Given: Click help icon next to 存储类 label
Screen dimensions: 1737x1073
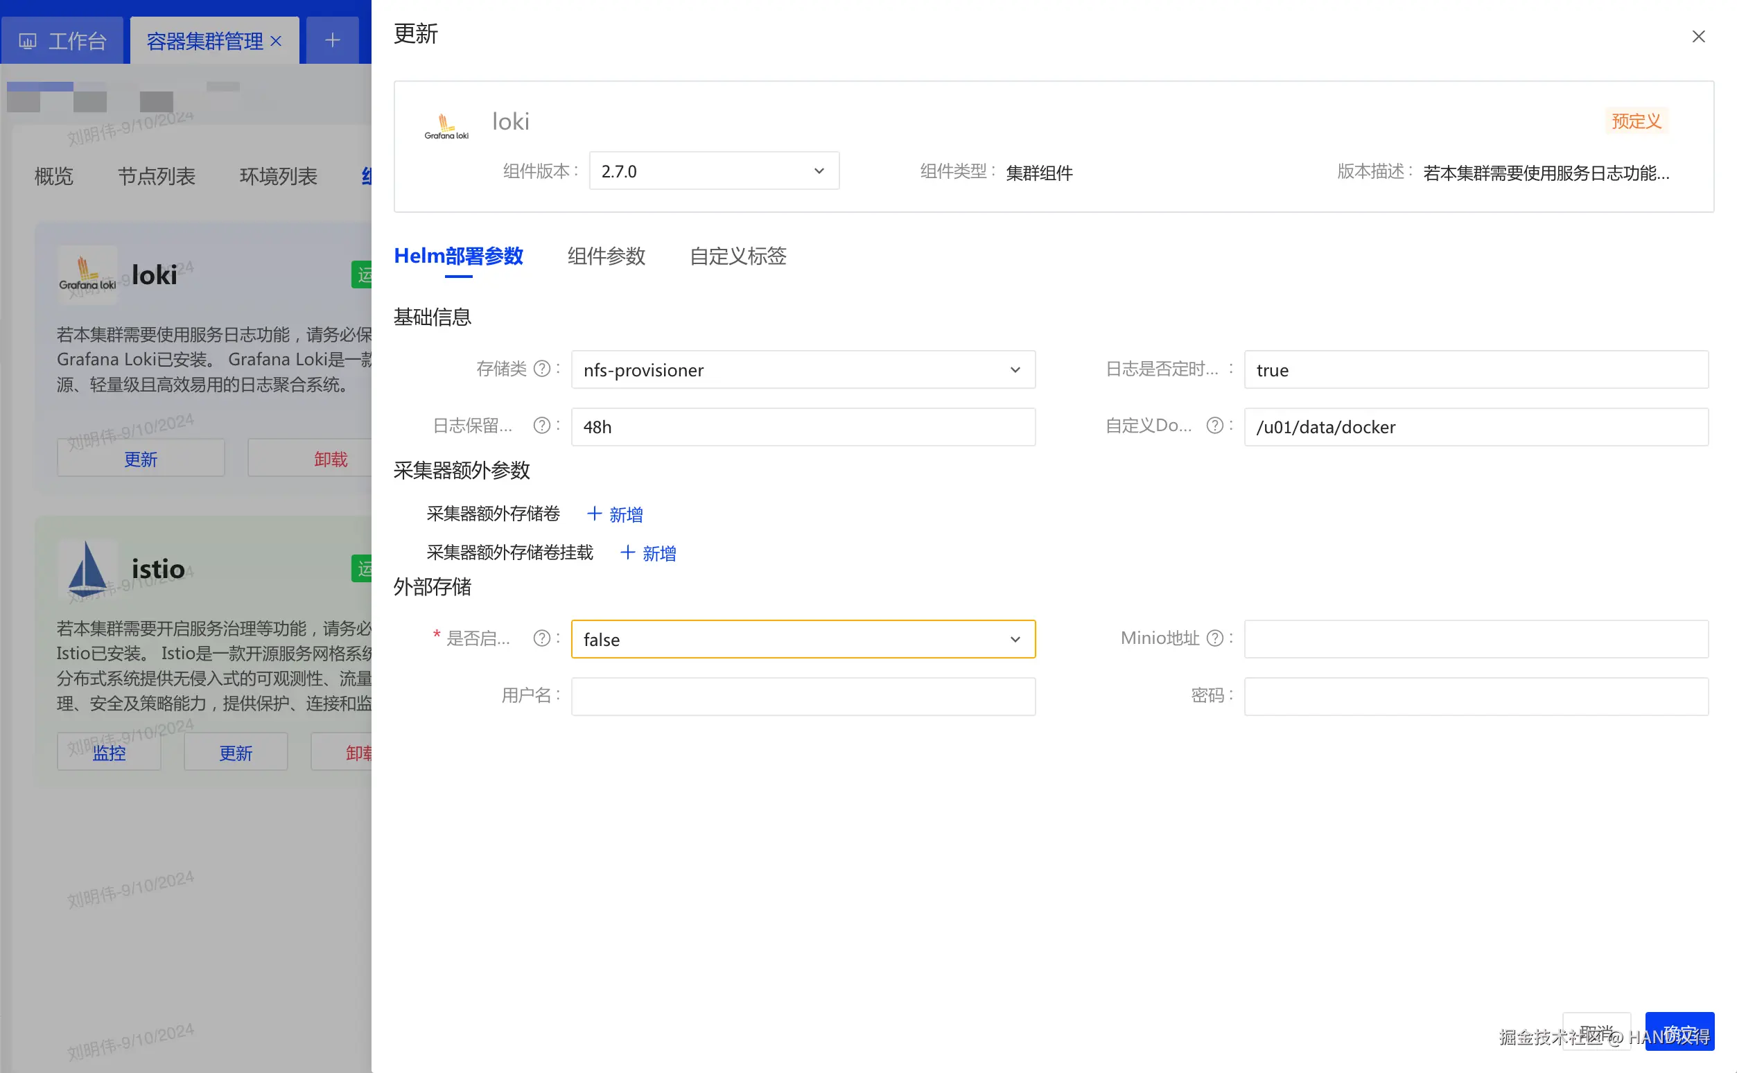Looking at the screenshot, I should [541, 368].
